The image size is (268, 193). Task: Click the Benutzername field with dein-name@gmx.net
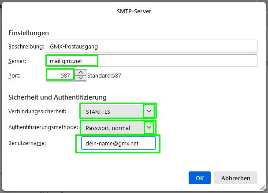[118, 143]
